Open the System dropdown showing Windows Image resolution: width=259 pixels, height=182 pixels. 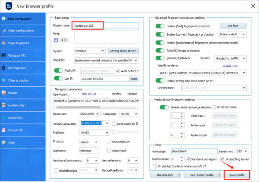coord(90,51)
